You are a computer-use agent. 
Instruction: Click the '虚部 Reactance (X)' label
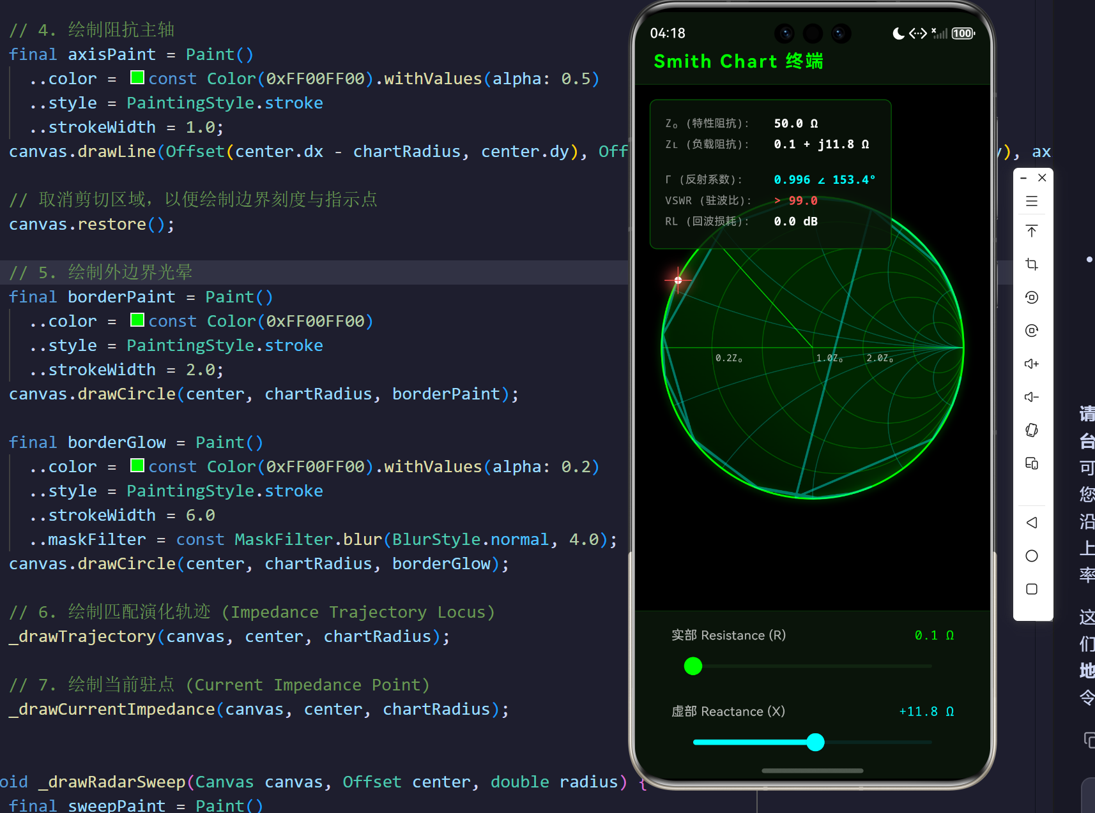pos(728,712)
